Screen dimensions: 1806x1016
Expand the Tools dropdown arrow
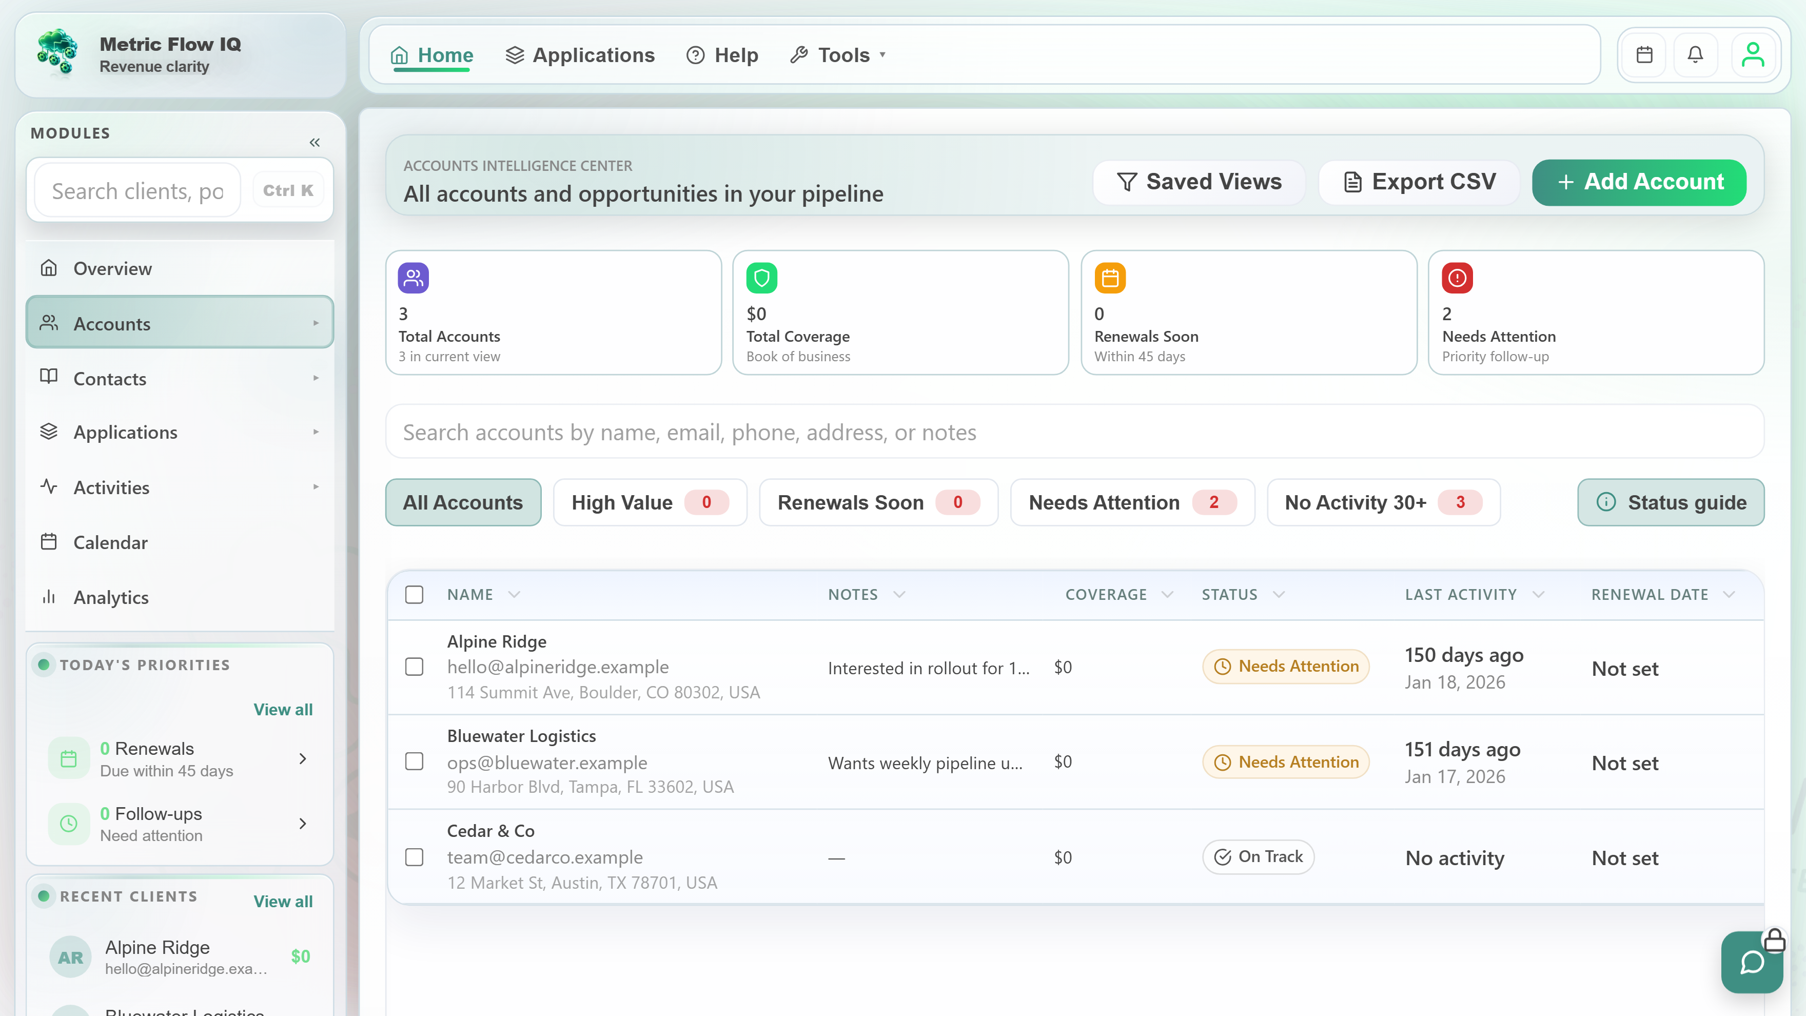point(882,55)
